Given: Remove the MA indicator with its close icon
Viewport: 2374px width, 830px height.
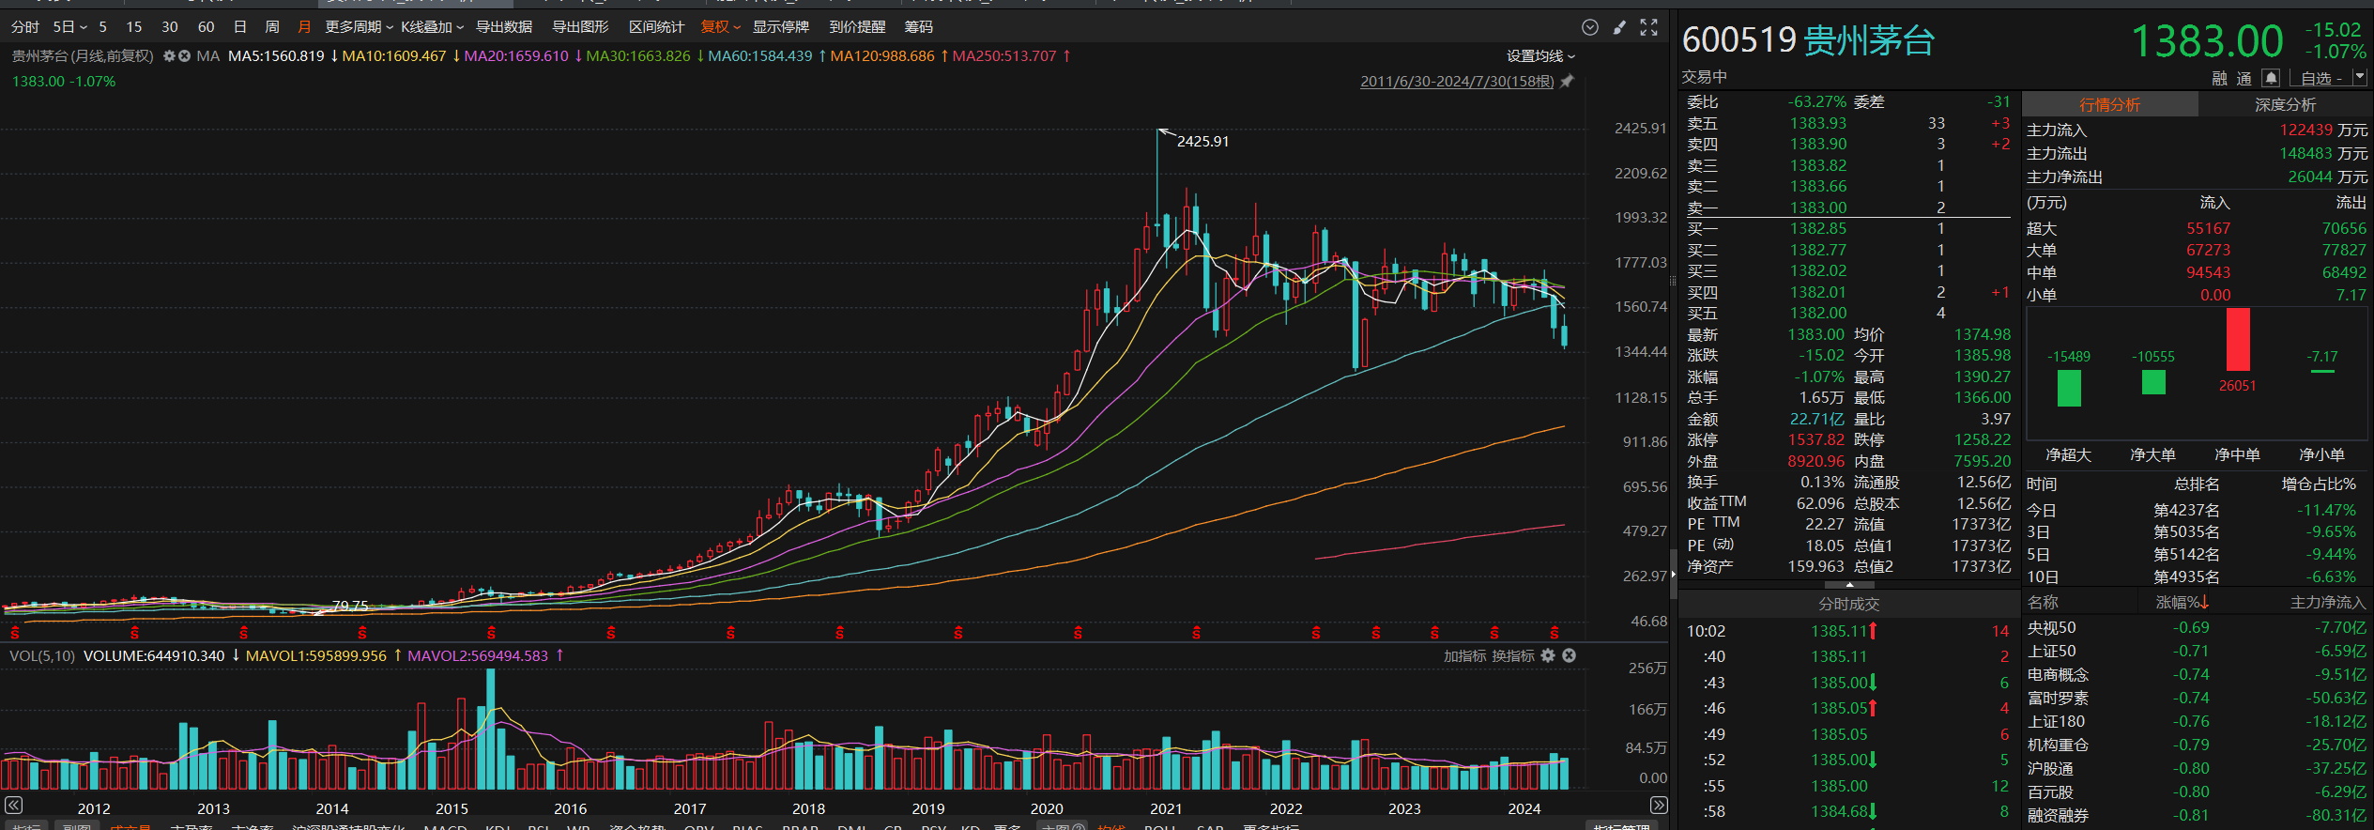Looking at the screenshot, I should pyautogui.click(x=185, y=56).
